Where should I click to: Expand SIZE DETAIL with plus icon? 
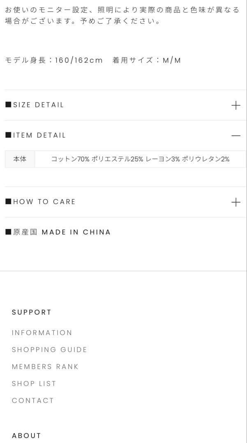pos(235,105)
